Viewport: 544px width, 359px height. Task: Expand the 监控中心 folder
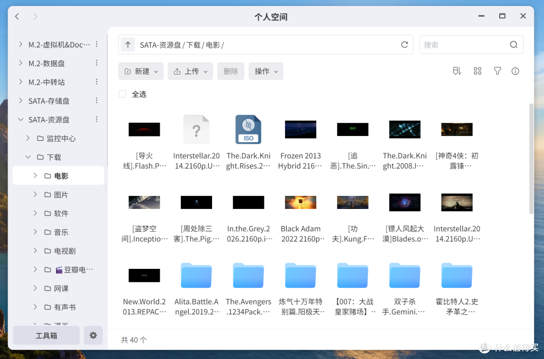[28, 138]
